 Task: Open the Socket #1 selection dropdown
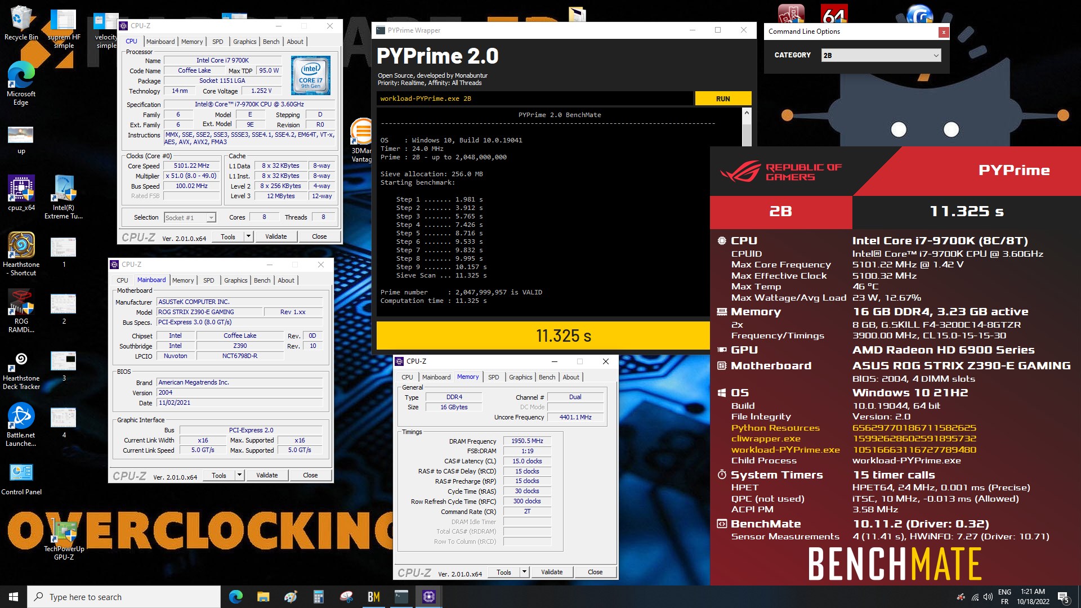coord(190,218)
